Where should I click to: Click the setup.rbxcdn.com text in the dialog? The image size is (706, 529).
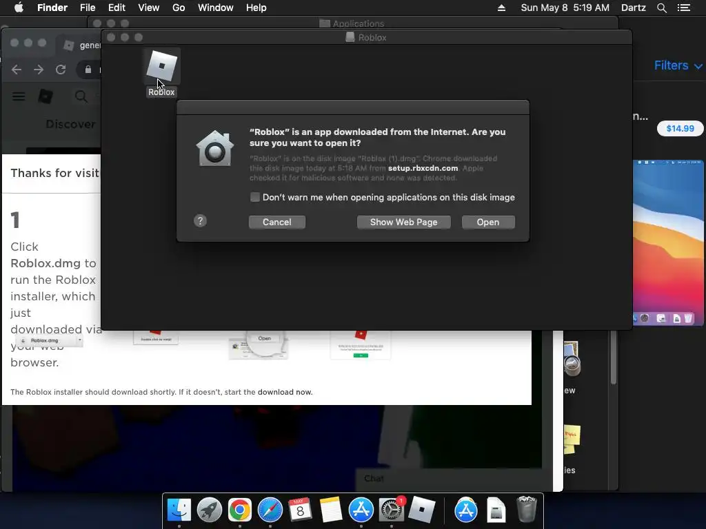423,168
